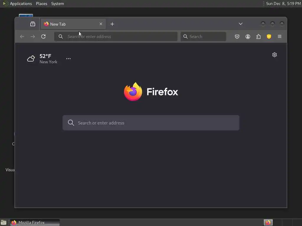Select Mozilla Firefox in the taskbar
302x226 pixels.
(x=35, y=222)
